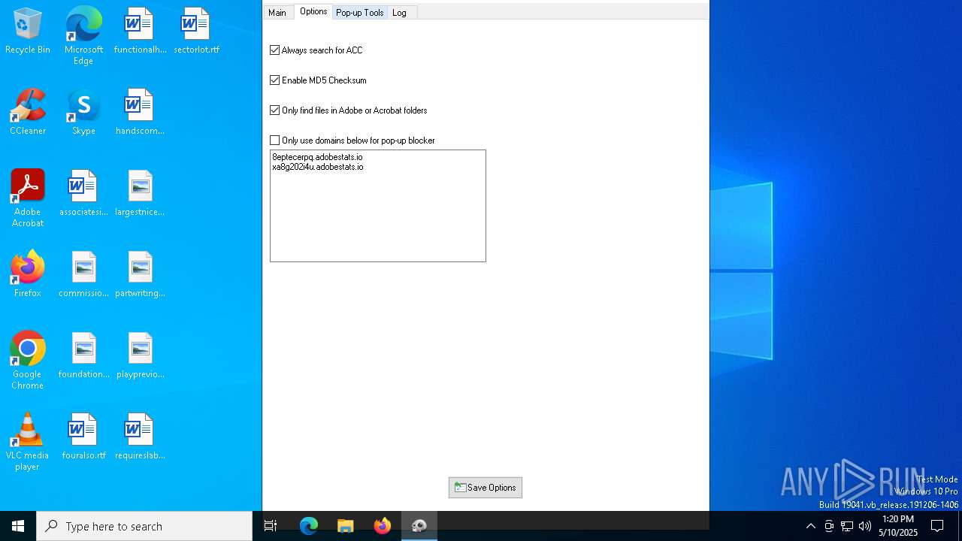Launch Adobe Acrobat desktop shortcut

28,199
